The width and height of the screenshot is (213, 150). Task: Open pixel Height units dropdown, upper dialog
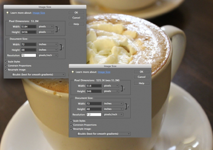(46, 32)
